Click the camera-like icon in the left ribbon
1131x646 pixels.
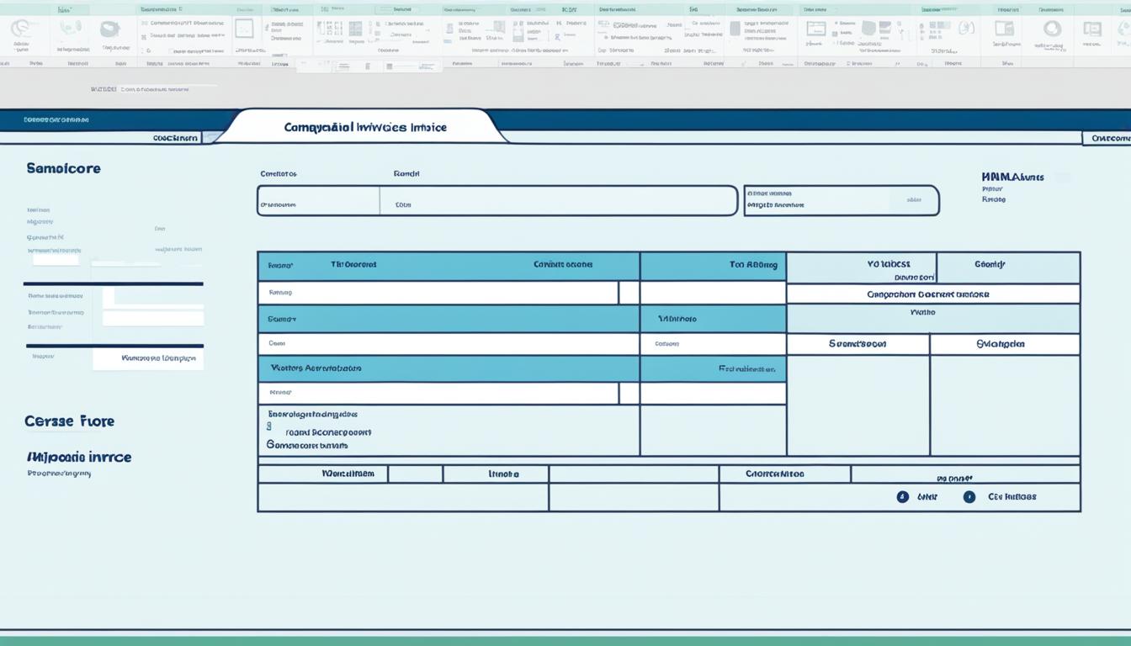[109, 29]
